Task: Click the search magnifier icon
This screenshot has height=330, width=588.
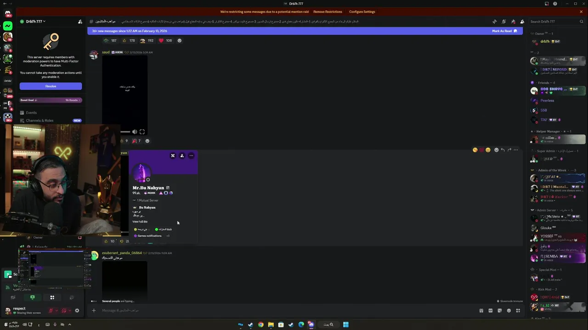Action: (582, 22)
